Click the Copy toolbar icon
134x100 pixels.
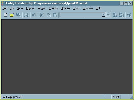tap(49, 15)
